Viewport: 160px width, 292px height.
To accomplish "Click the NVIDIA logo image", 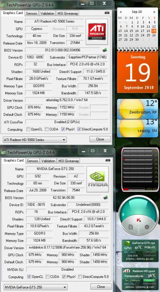I will (98, 179).
